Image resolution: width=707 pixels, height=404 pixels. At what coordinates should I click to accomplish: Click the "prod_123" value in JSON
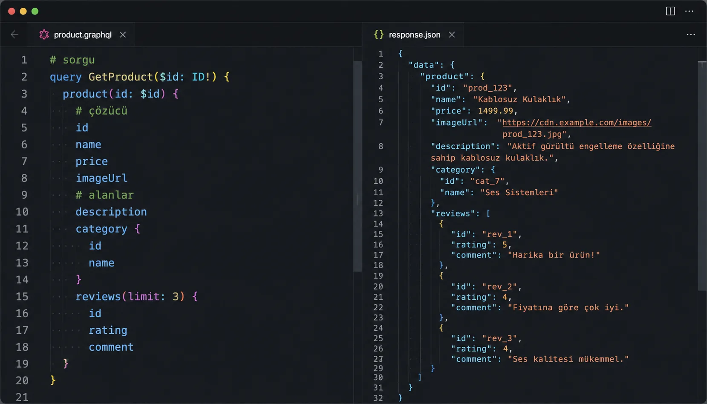coord(488,88)
